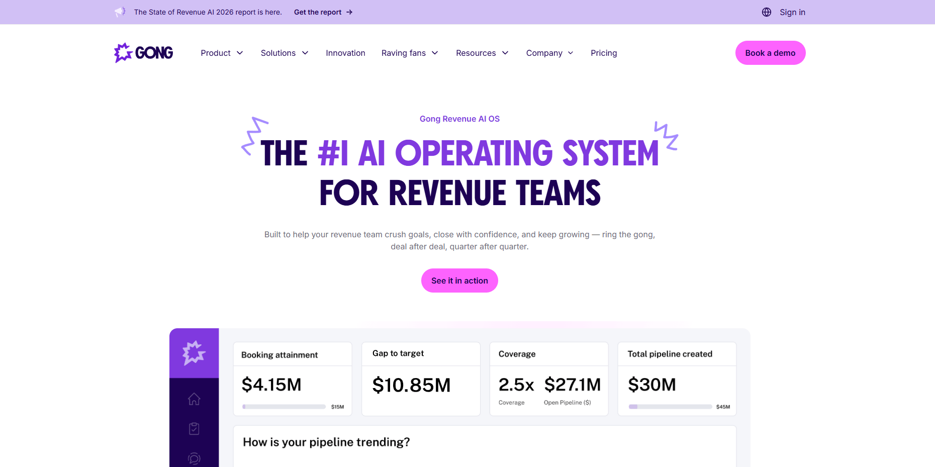
Task: Expand the Resources menu chevron
Action: pyautogui.click(x=505, y=53)
